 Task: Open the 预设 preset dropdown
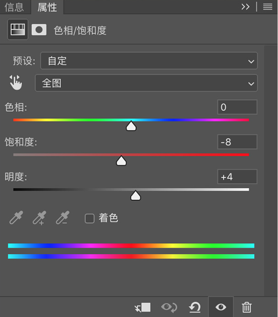pos(149,61)
